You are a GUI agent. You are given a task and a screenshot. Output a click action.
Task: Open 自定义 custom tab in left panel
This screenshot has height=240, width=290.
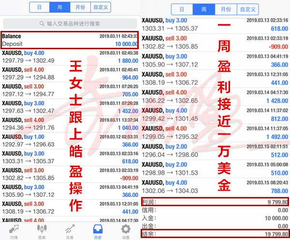coord(101,7)
